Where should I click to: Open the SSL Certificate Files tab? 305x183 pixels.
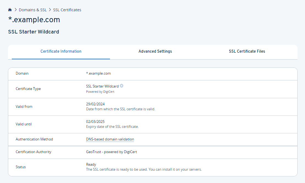247,51
